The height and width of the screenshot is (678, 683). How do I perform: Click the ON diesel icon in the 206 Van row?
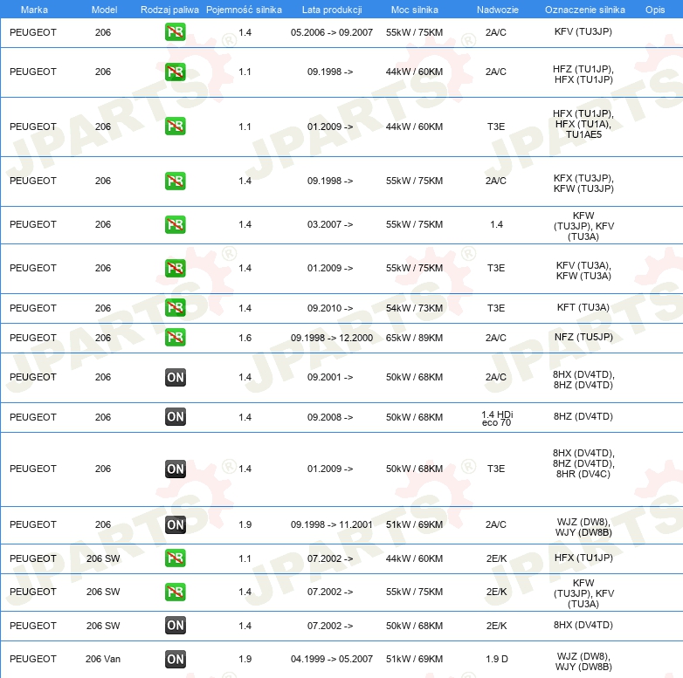pyautogui.click(x=175, y=659)
